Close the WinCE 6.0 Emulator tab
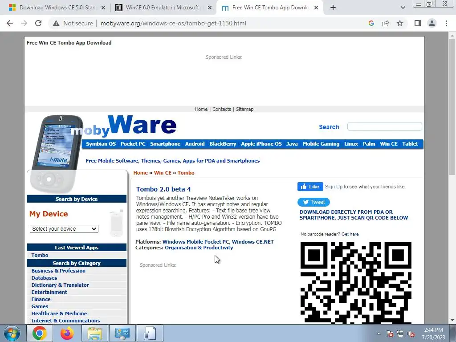This screenshot has height=342, width=456. click(209, 8)
